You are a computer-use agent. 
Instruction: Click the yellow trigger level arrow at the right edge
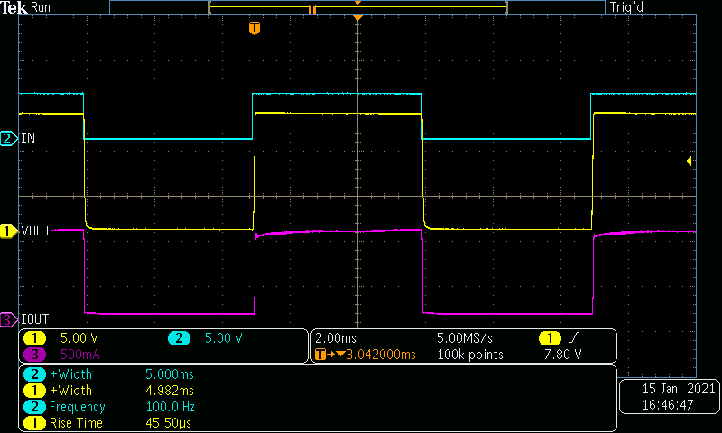(x=690, y=161)
